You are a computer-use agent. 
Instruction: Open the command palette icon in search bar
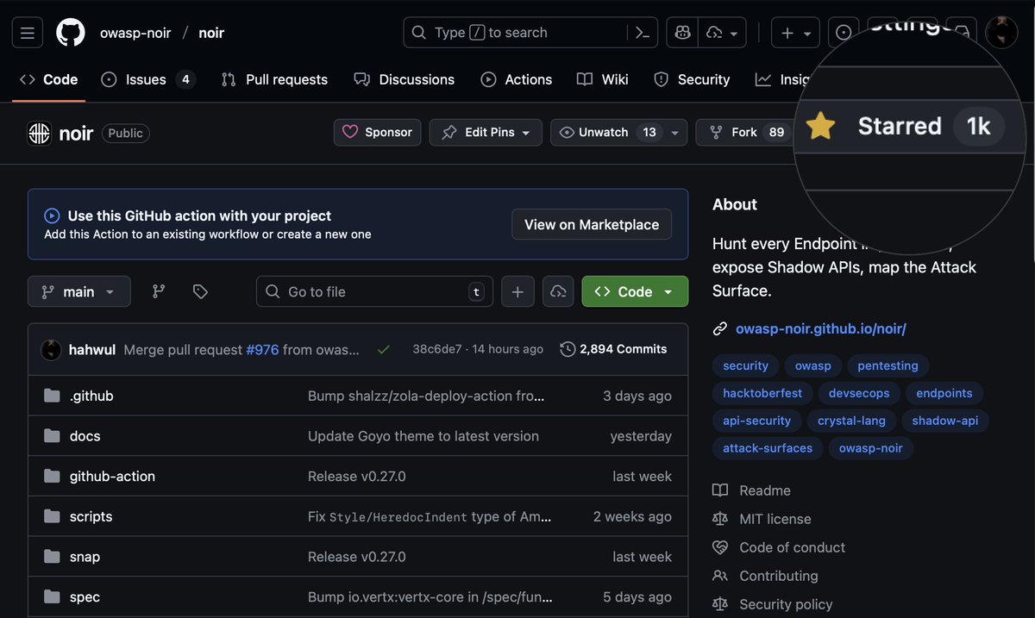pyautogui.click(x=642, y=33)
